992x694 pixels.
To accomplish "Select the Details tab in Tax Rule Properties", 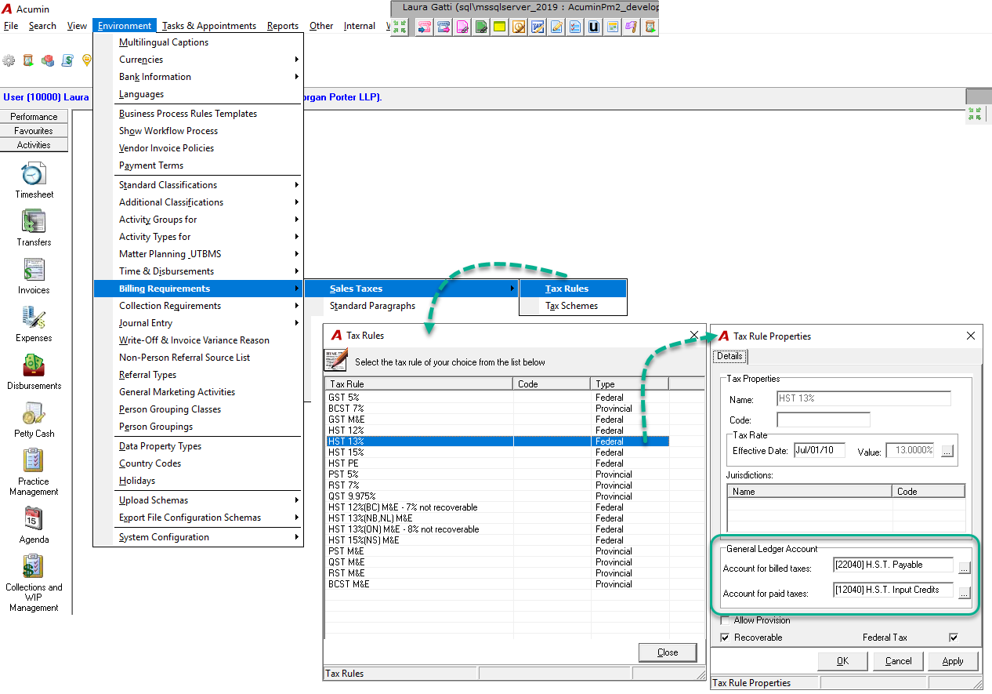I will click(x=730, y=356).
